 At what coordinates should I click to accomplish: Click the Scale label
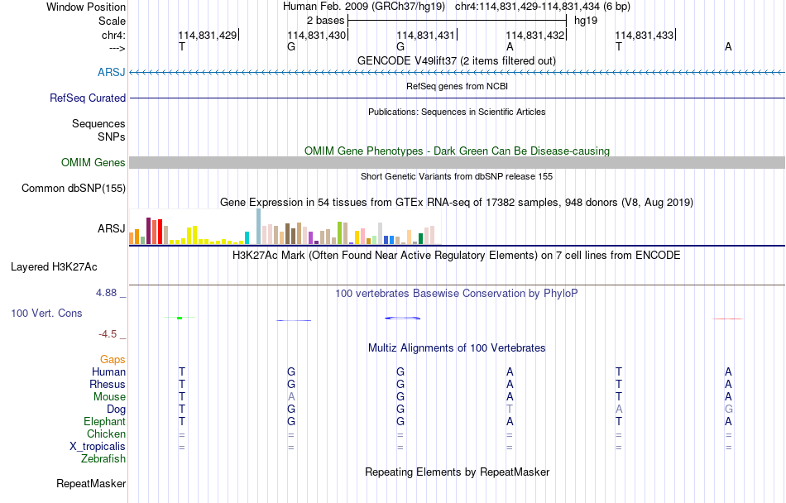[113, 21]
